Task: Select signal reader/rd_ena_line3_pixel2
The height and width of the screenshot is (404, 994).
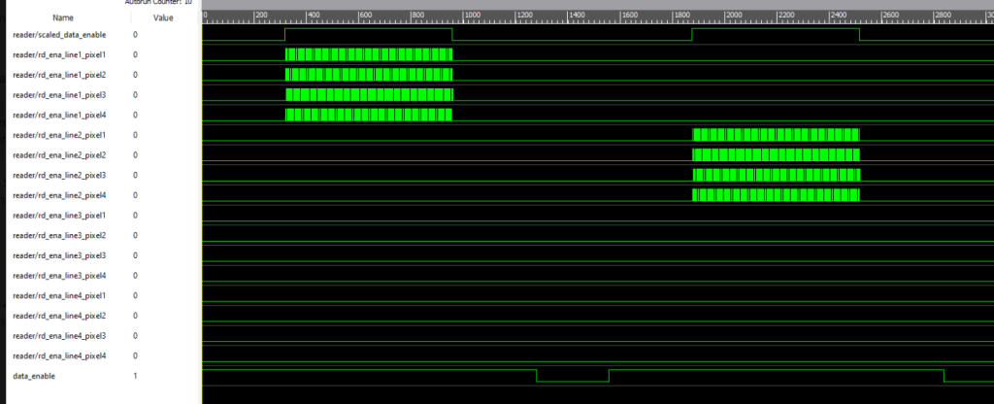Action: (x=59, y=235)
